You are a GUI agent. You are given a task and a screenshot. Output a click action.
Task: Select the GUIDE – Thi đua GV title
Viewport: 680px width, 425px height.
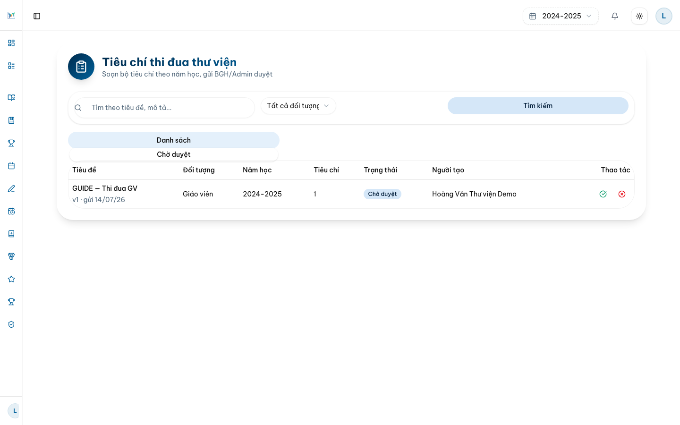pos(105,188)
